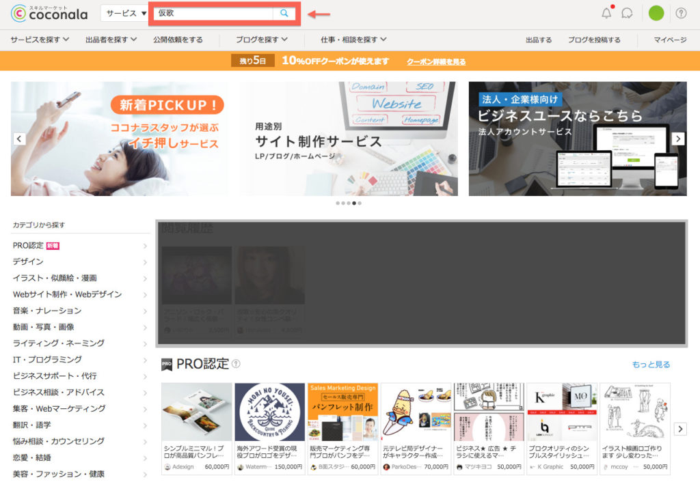
Task: Open 公開依頼をする in navigation
Action: 178,40
